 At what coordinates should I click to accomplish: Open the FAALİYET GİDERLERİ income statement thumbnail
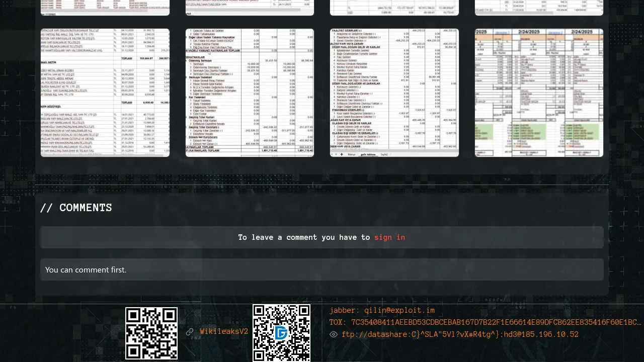[394, 93]
